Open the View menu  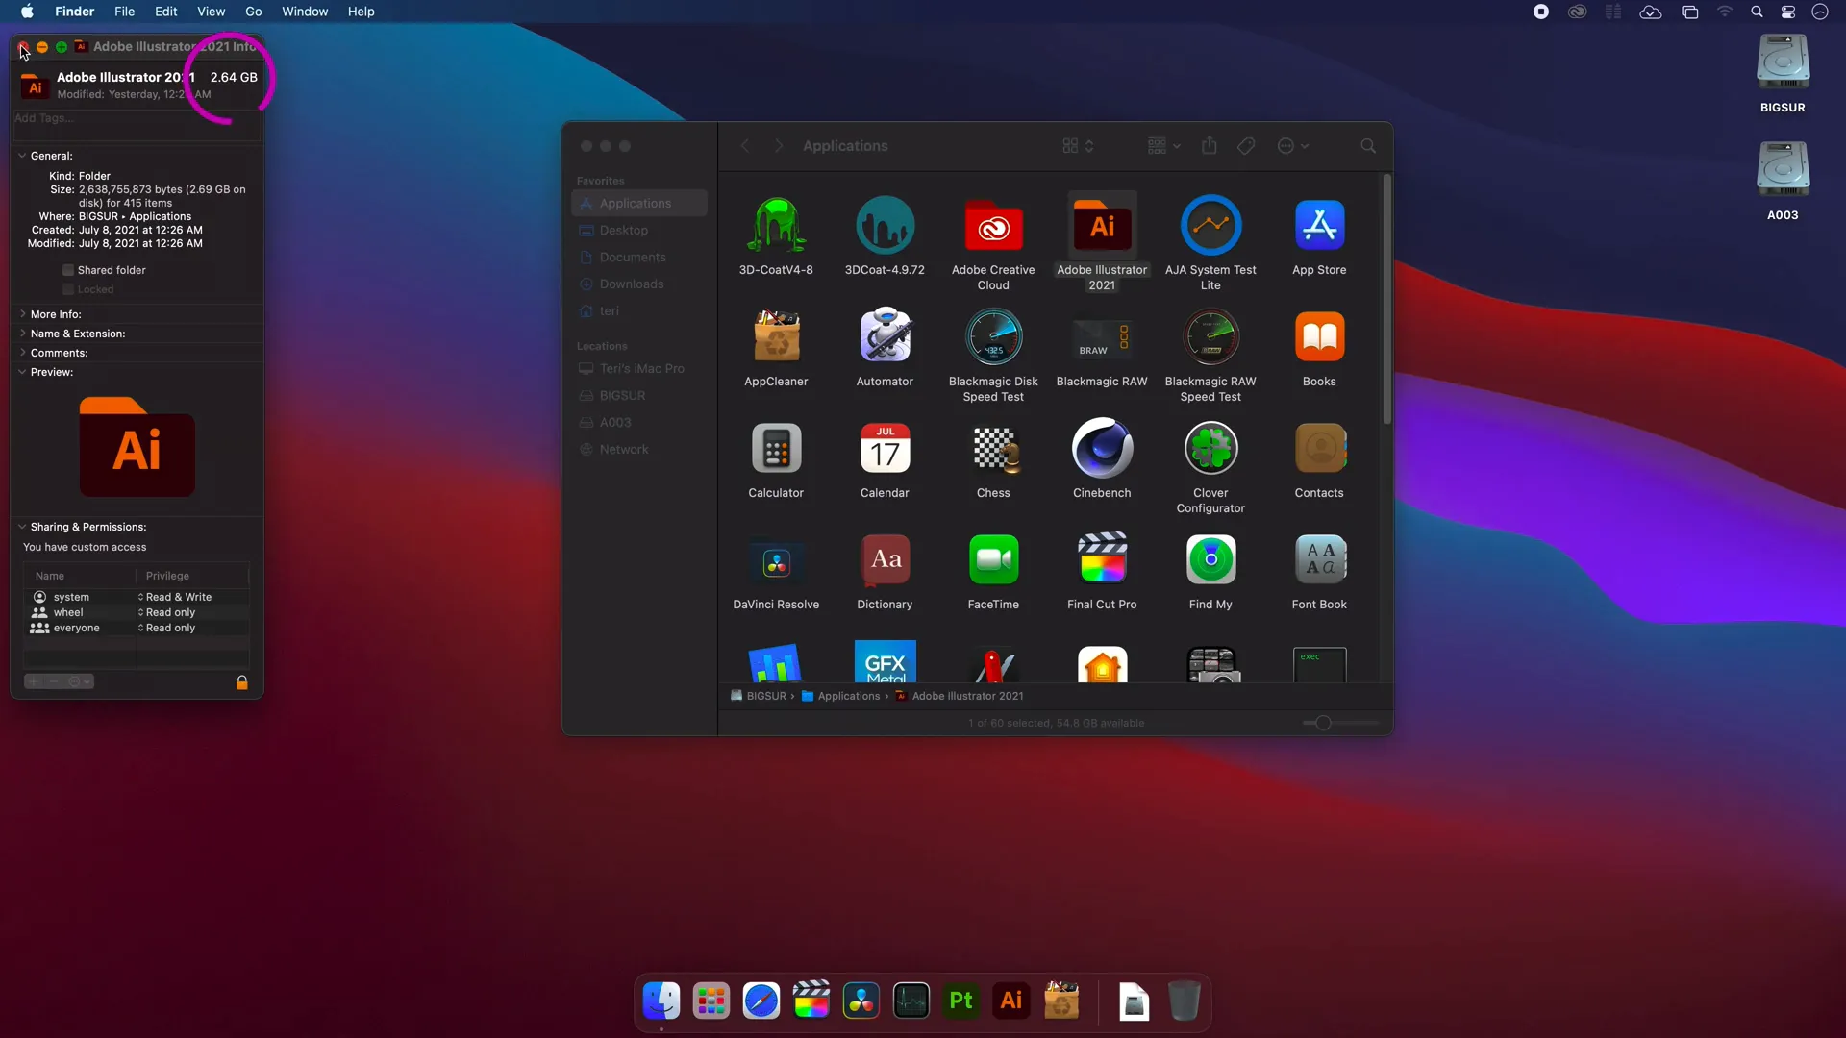click(x=211, y=12)
